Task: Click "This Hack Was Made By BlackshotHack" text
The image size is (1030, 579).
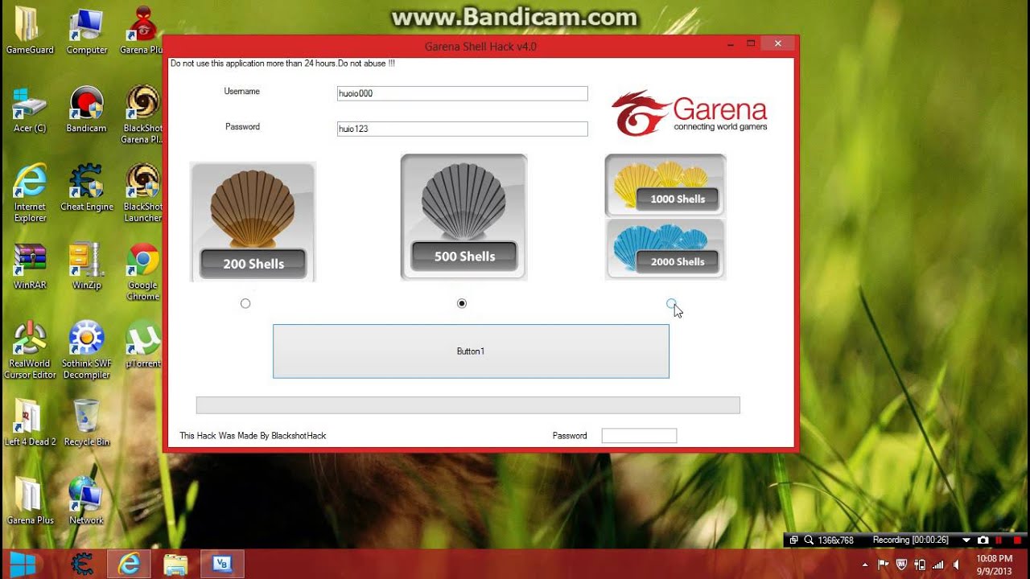Action: pyautogui.click(x=253, y=436)
